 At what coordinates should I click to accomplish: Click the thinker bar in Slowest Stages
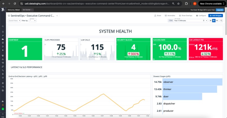pyautogui.click(x=190, y=89)
